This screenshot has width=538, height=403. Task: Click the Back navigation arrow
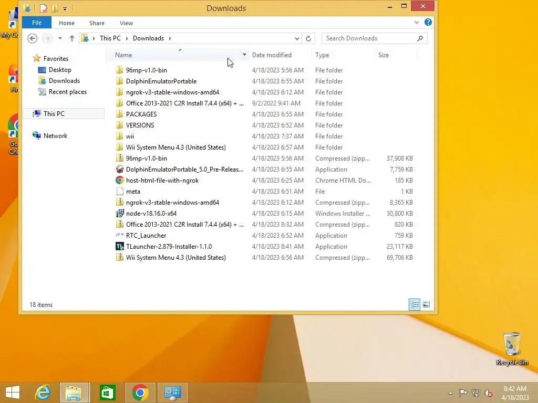tap(32, 38)
